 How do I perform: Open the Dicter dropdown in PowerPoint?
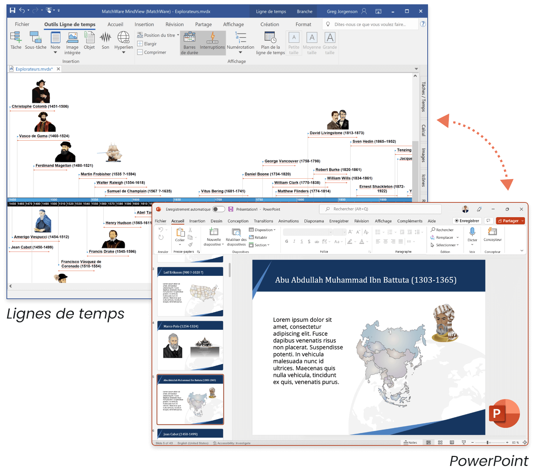coord(472,244)
